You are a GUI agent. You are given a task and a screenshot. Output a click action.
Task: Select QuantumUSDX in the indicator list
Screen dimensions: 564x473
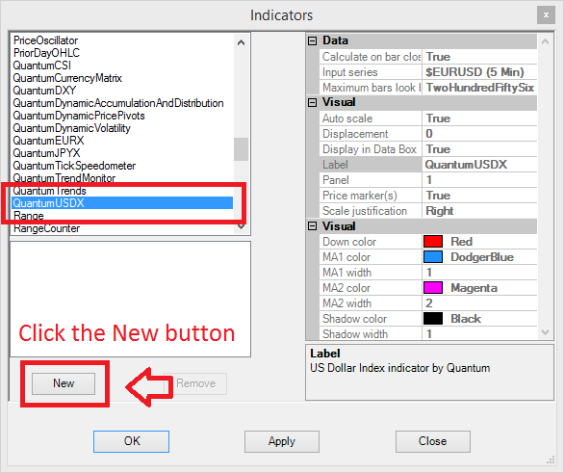(122, 203)
